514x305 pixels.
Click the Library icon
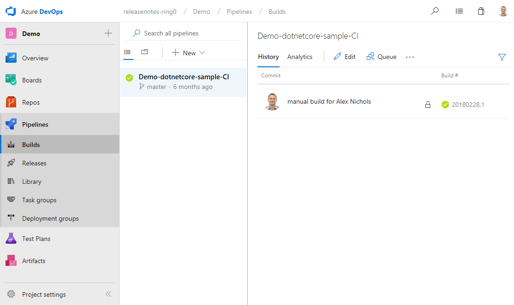[x=11, y=181]
